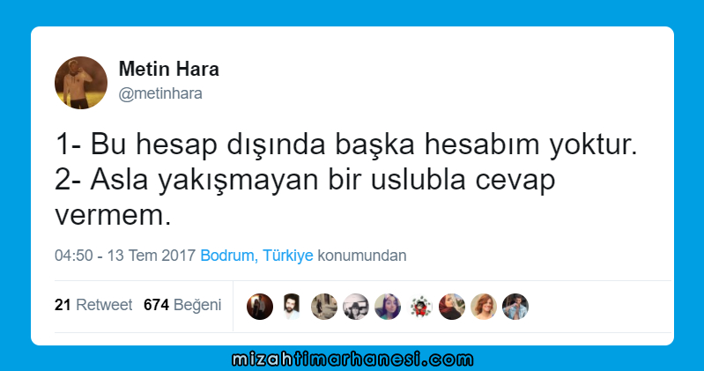Open the Metin Hara display name link
The width and height of the screenshot is (704, 371).
[169, 69]
